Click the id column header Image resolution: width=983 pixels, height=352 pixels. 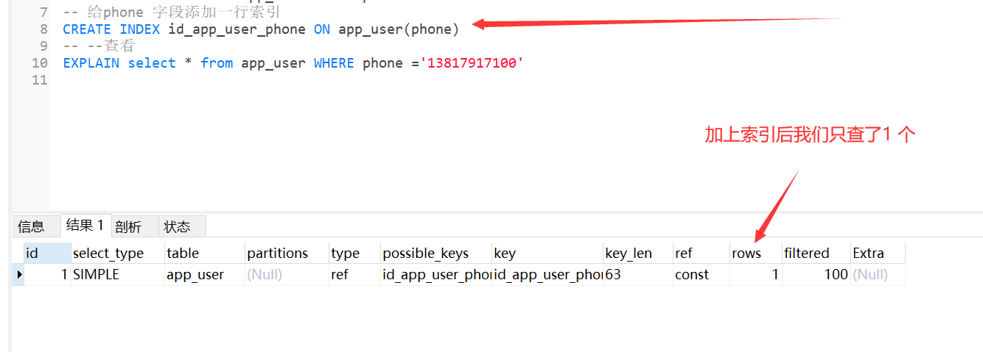coord(47,253)
